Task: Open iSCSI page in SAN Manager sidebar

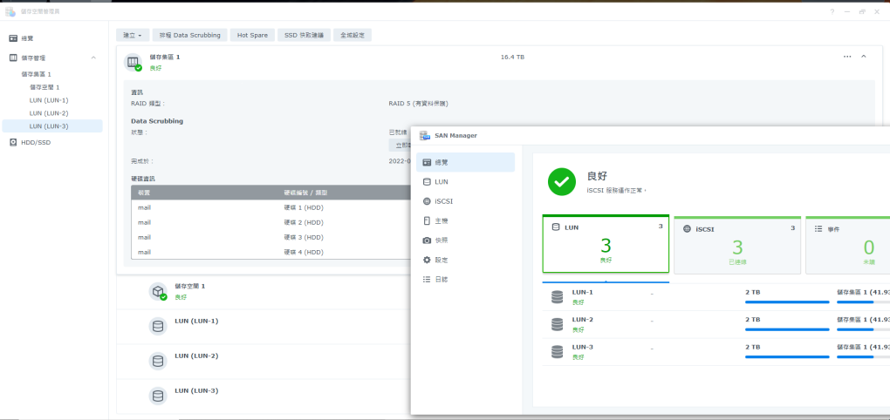Action: pos(465,201)
